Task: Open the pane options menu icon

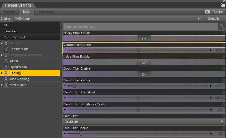Action: (223, 5)
